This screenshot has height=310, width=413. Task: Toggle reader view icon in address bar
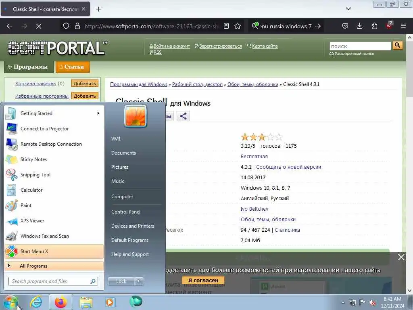tap(226, 26)
